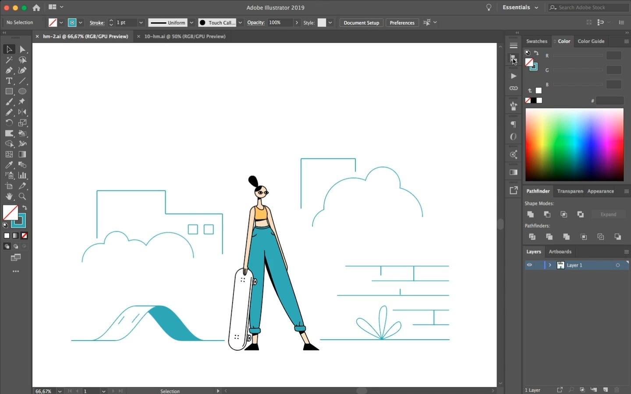Switch to the Artboards tab

coord(560,252)
